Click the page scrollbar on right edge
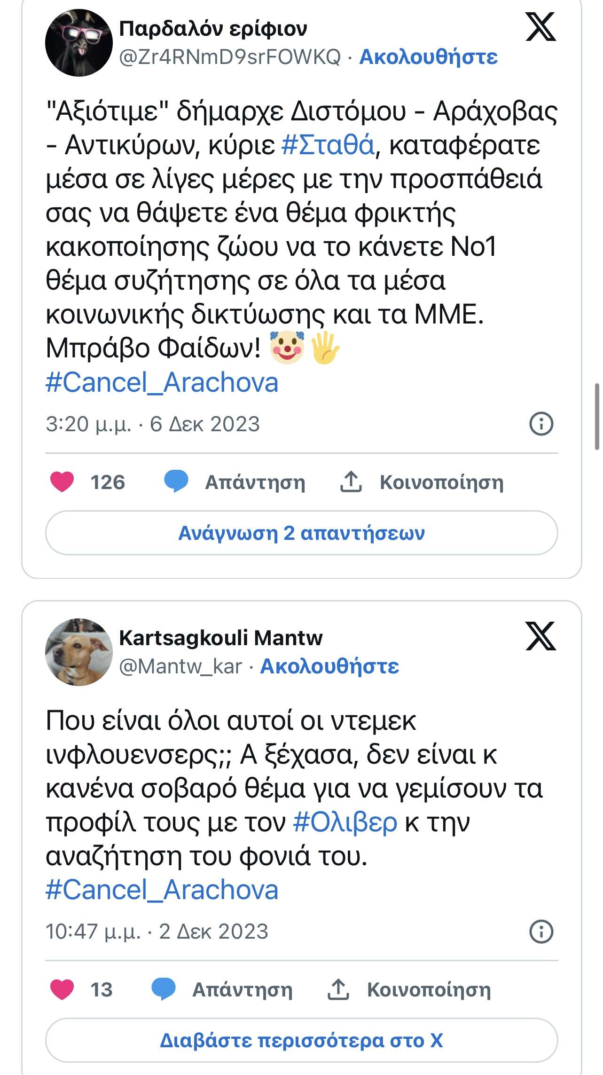The height and width of the screenshot is (1075, 603). pyautogui.click(x=597, y=417)
